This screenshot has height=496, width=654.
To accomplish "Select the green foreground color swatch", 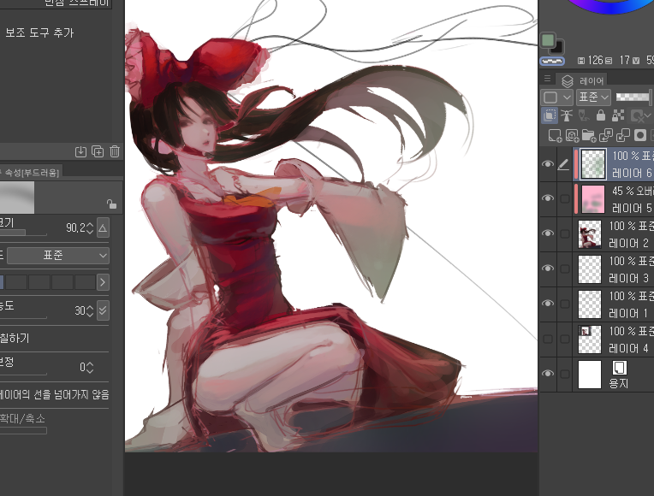I will [548, 41].
